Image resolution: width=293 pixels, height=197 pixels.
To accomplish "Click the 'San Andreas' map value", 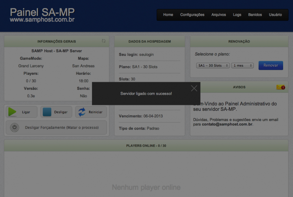I will tap(84, 66).
